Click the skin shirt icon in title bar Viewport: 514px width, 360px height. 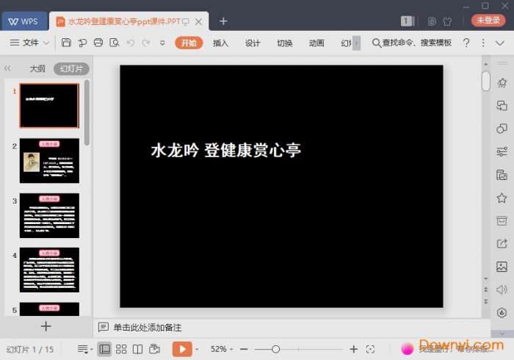click(x=447, y=21)
